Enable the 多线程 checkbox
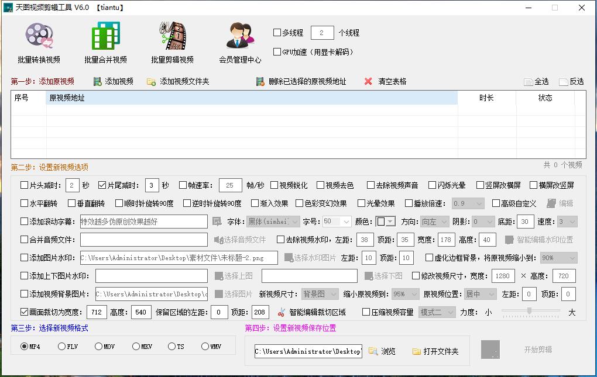597x377 pixels. [278, 32]
